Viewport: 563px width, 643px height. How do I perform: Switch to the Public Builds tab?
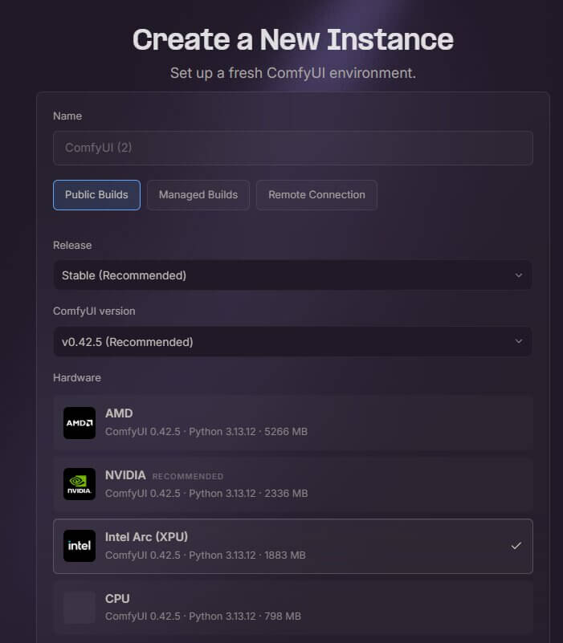(x=96, y=195)
